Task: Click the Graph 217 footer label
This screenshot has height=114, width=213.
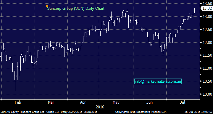Action: point(53,112)
